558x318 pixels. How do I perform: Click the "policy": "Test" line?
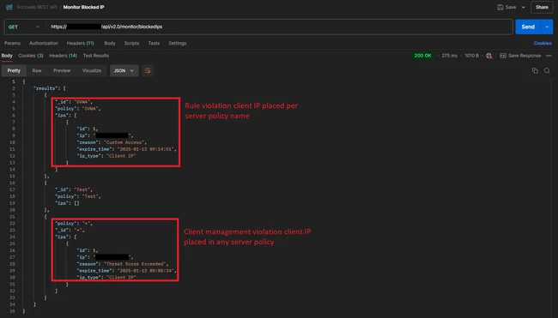click(x=78, y=196)
